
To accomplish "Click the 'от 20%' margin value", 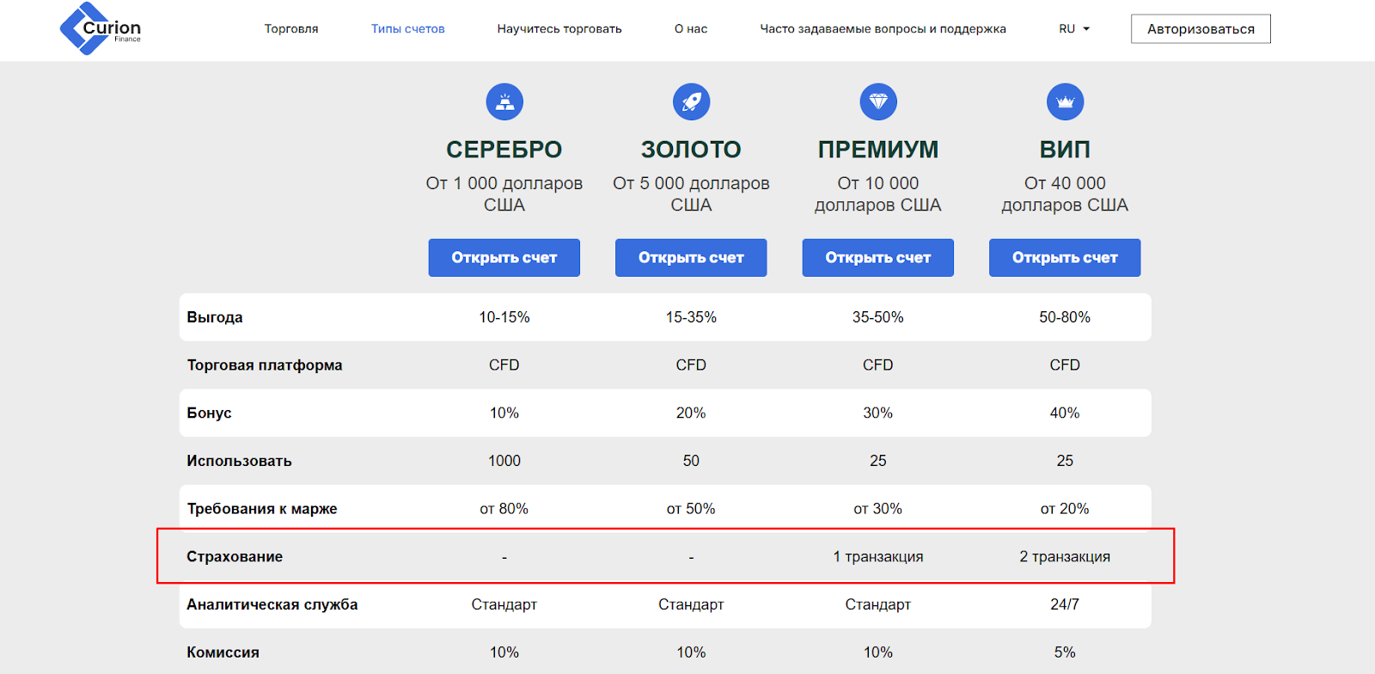I will point(1065,509).
